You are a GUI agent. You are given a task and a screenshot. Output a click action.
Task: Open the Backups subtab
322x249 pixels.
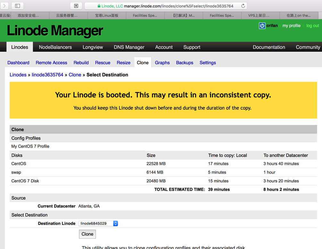[x=185, y=63]
